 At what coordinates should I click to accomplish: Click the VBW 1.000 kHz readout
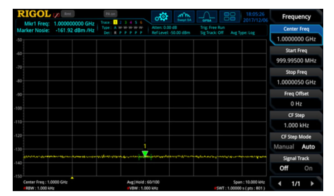click(x=142, y=188)
